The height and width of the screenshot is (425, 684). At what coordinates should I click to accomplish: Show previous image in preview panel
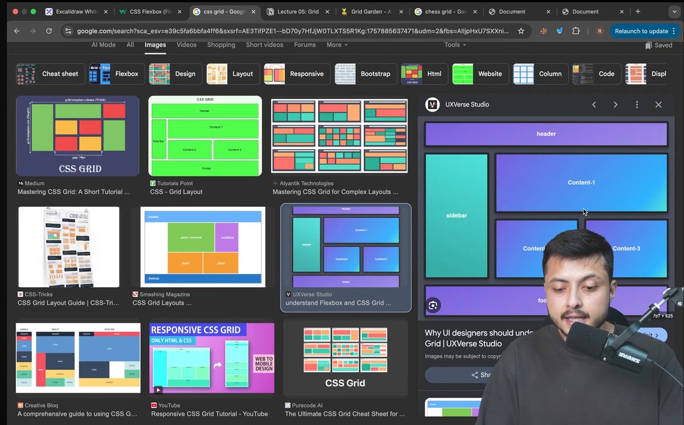click(x=594, y=105)
